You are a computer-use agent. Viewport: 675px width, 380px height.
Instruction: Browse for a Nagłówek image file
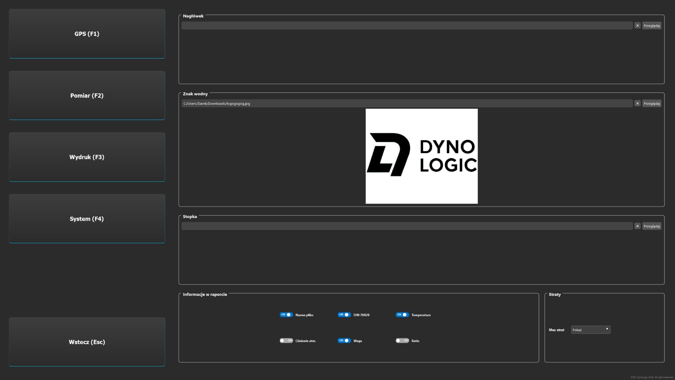pos(652,25)
